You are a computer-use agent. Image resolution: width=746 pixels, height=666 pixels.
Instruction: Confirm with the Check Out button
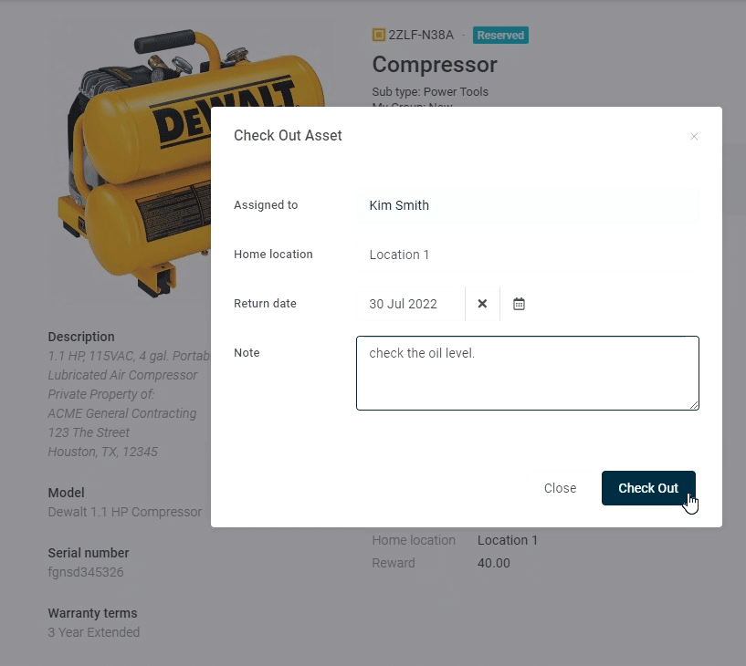[647, 488]
